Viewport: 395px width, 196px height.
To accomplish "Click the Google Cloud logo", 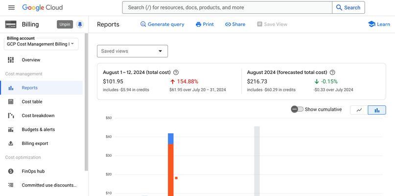I will tap(42, 7).
